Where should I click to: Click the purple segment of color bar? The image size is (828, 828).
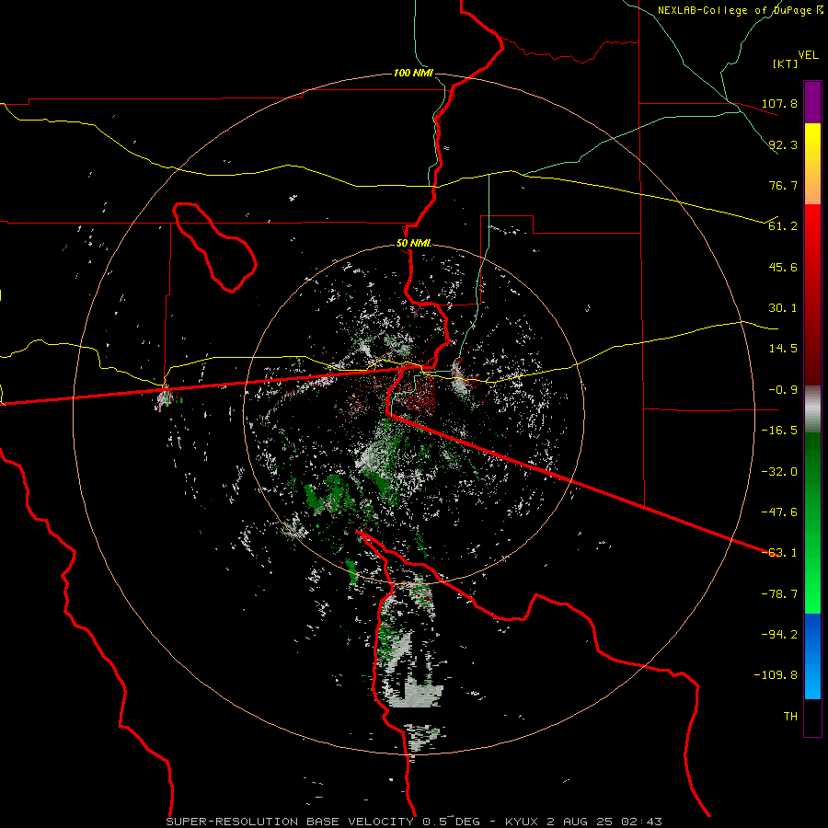point(812,103)
